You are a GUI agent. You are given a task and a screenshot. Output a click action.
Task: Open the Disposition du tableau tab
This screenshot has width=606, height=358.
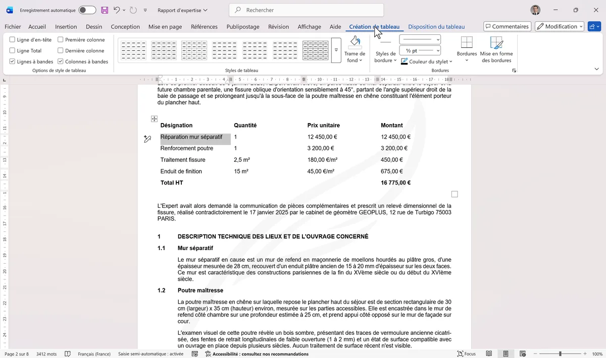coord(436,27)
